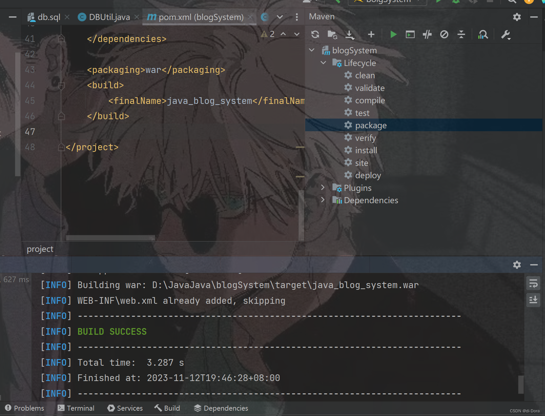Go to previous highlighted problem
545x416 pixels.
click(x=283, y=34)
